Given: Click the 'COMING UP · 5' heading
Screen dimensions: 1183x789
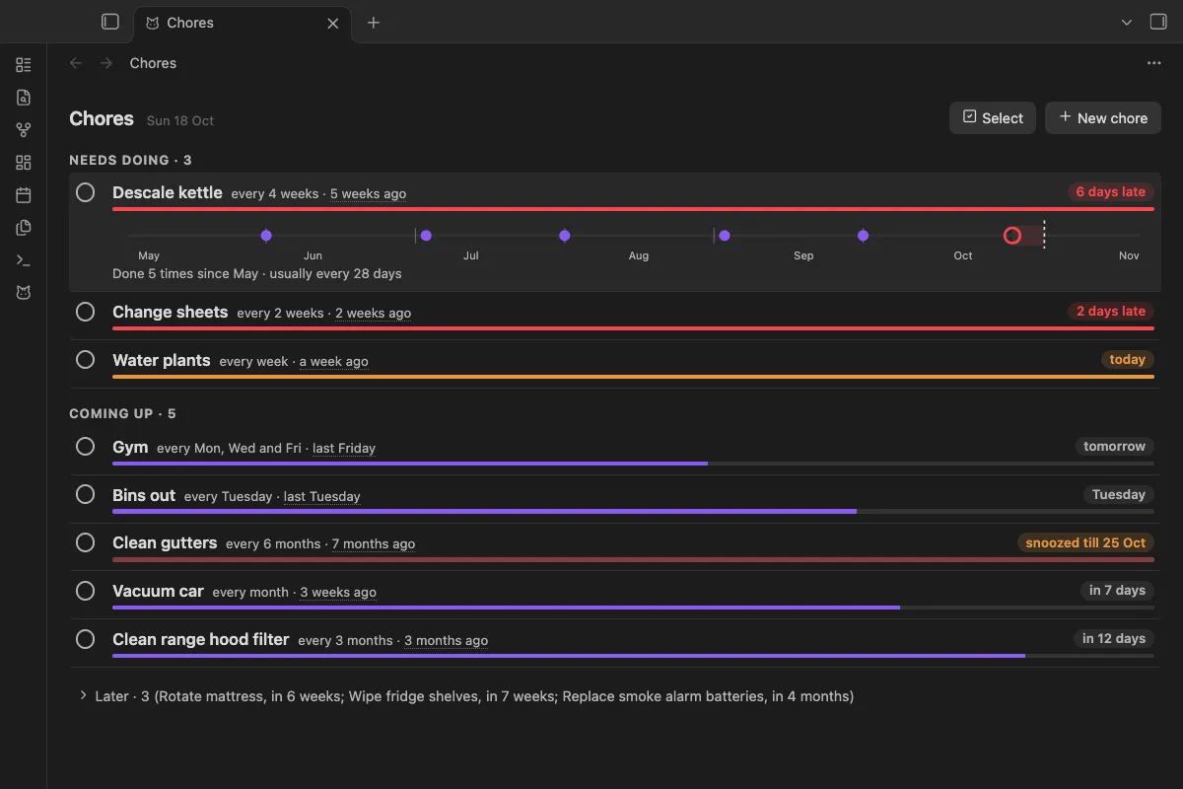Looking at the screenshot, I should (122, 413).
